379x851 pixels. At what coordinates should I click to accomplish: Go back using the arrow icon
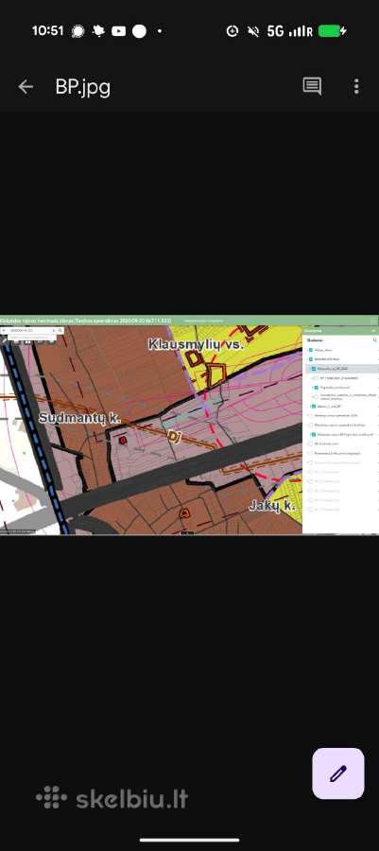click(x=26, y=87)
